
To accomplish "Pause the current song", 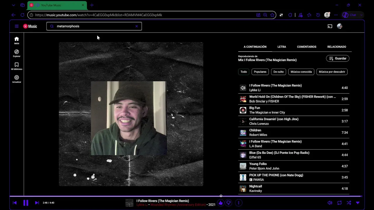I will tap(26, 203).
